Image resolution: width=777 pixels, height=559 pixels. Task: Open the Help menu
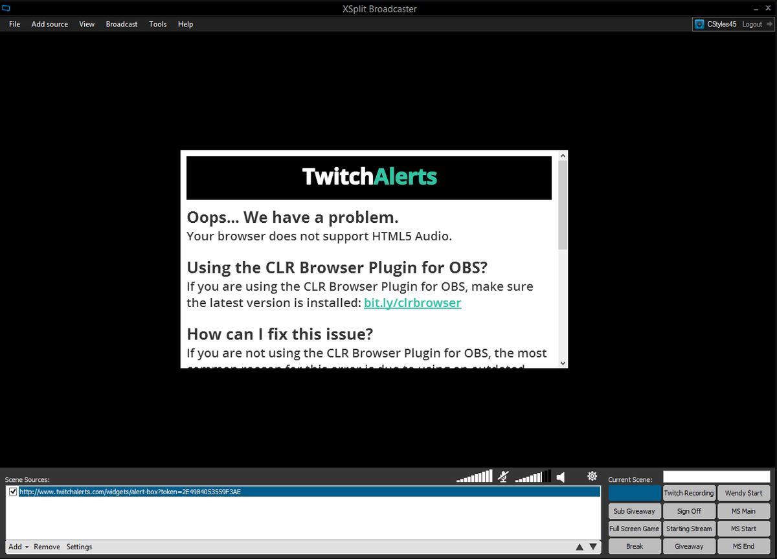pos(185,24)
